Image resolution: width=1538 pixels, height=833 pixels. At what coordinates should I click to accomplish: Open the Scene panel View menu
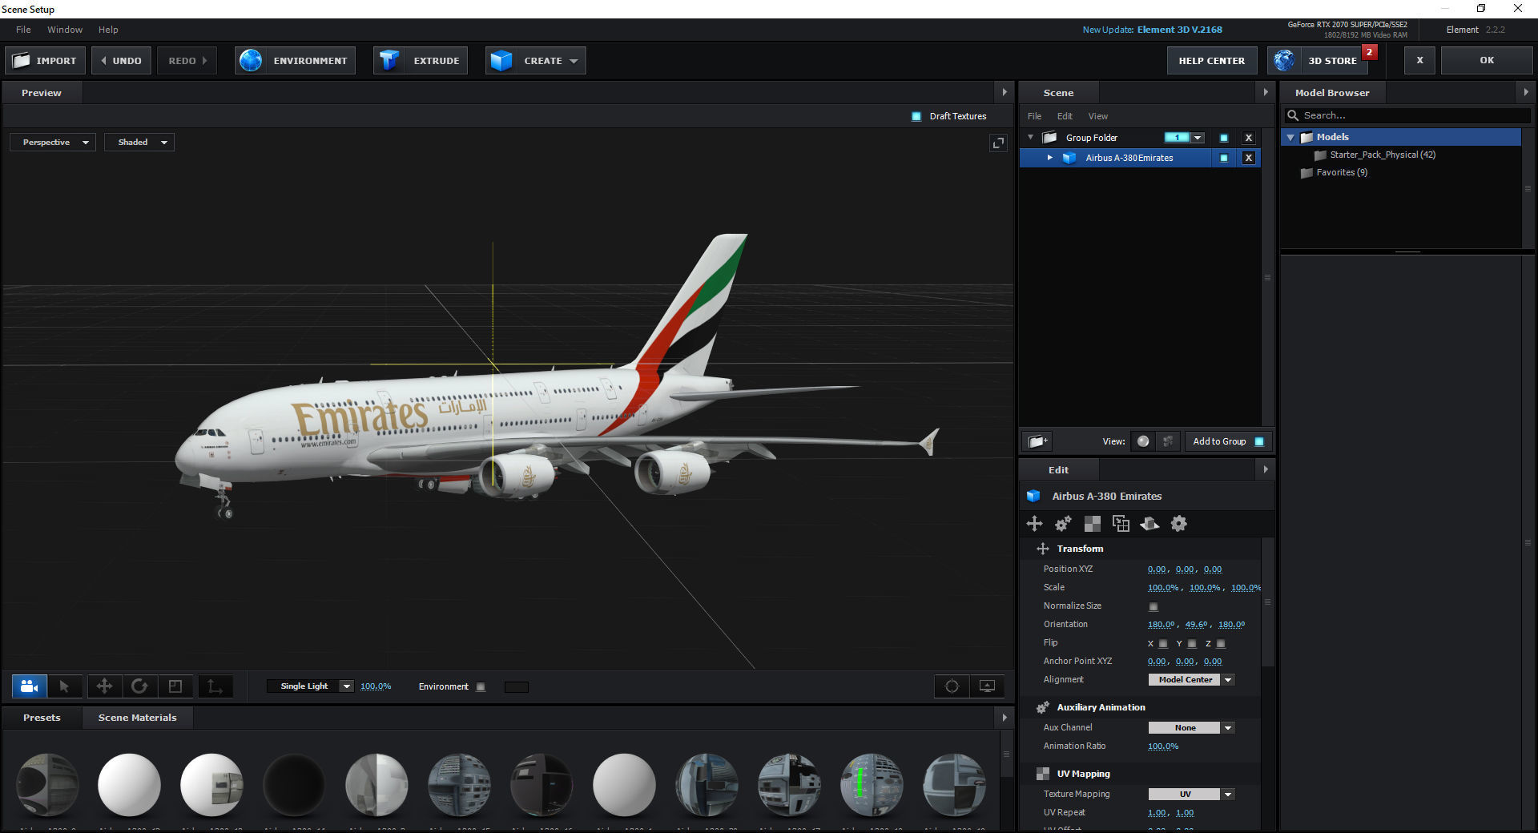tap(1098, 116)
